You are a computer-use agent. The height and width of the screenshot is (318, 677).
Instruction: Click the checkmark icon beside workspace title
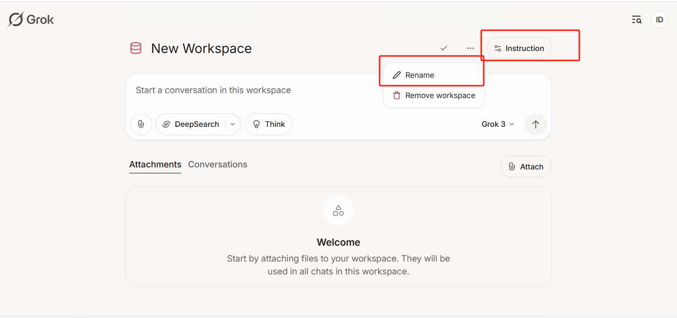[x=444, y=48]
